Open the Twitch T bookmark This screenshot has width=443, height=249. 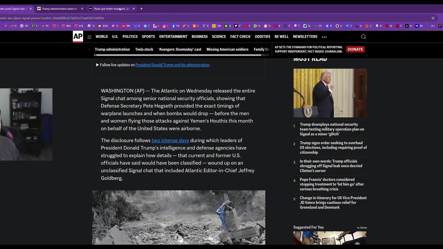[297, 26]
